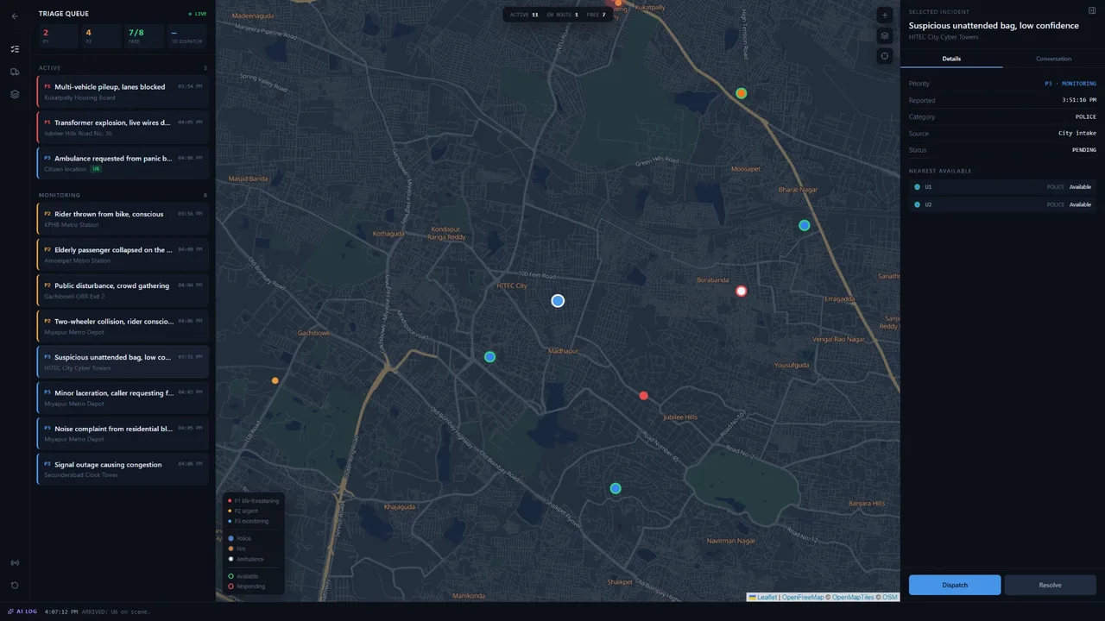This screenshot has height=621, width=1105.
Task: Open the Leaflet attribution link
Action: (x=763, y=597)
